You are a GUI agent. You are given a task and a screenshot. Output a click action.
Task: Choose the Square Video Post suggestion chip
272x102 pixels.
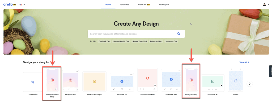140,41
